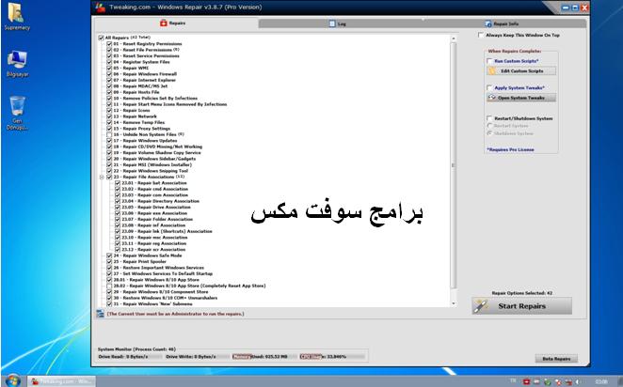
Task: Uncheck 23.01 - Repair bat Association
Action: (118, 183)
